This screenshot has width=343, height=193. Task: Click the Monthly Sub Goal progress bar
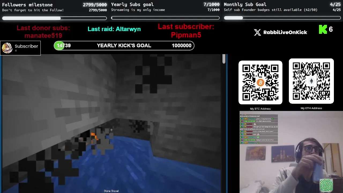click(282, 18)
